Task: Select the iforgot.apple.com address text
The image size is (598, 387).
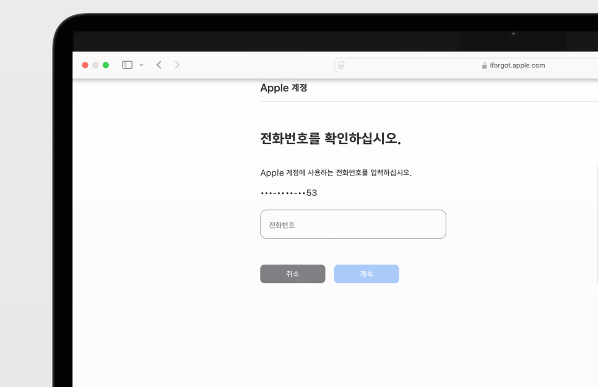Action: coord(517,66)
